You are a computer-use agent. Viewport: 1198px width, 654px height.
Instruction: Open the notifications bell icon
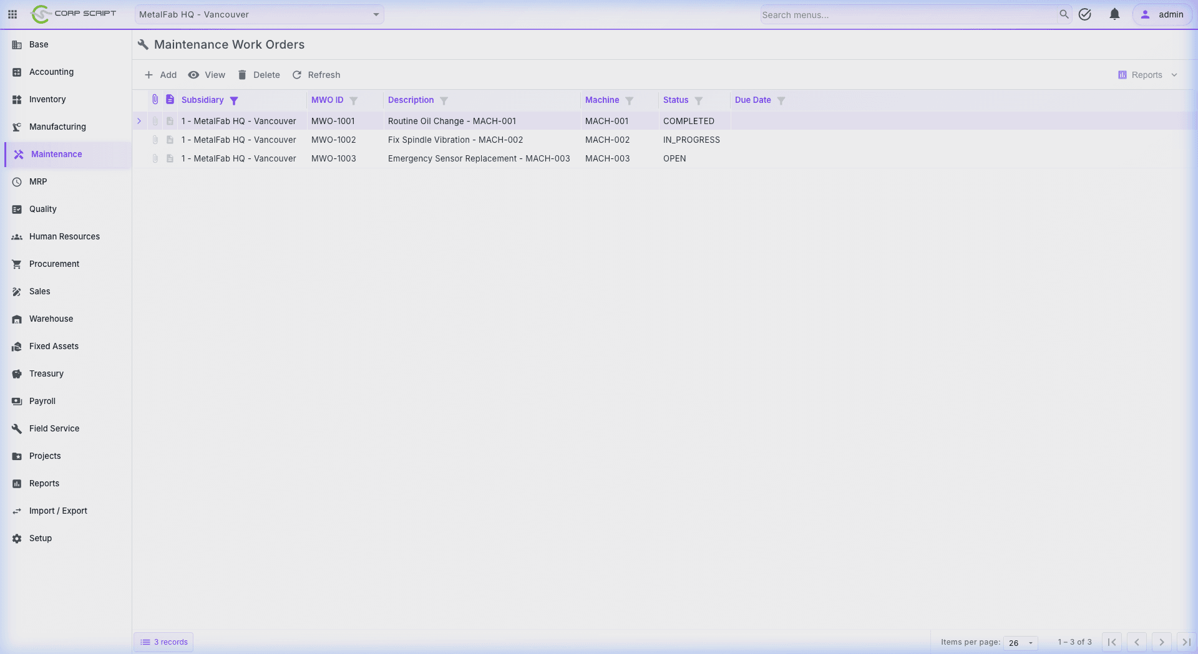tap(1114, 14)
